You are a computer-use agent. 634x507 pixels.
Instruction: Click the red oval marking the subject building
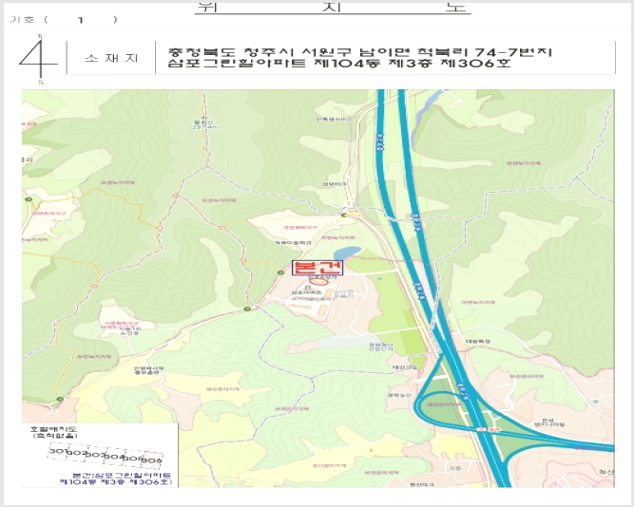(318, 282)
